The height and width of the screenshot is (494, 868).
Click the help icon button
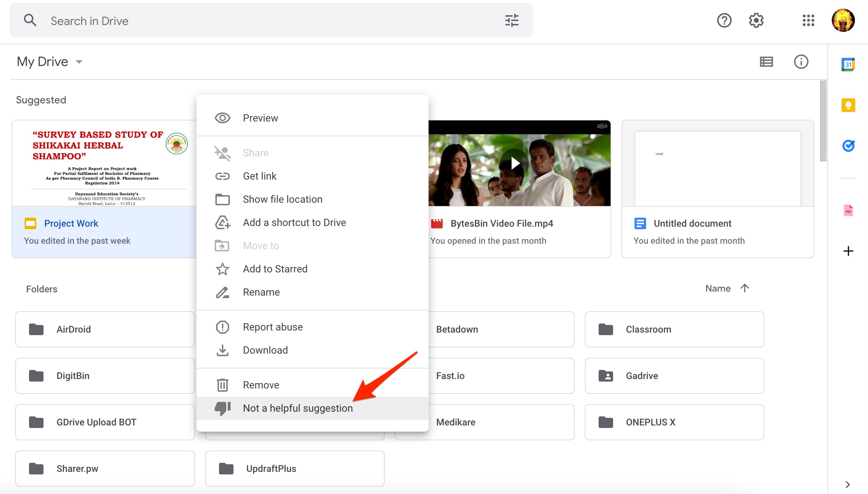point(724,20)
